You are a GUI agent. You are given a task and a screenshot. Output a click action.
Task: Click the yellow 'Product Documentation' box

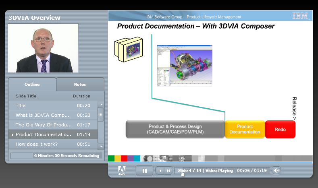[245, 129]
